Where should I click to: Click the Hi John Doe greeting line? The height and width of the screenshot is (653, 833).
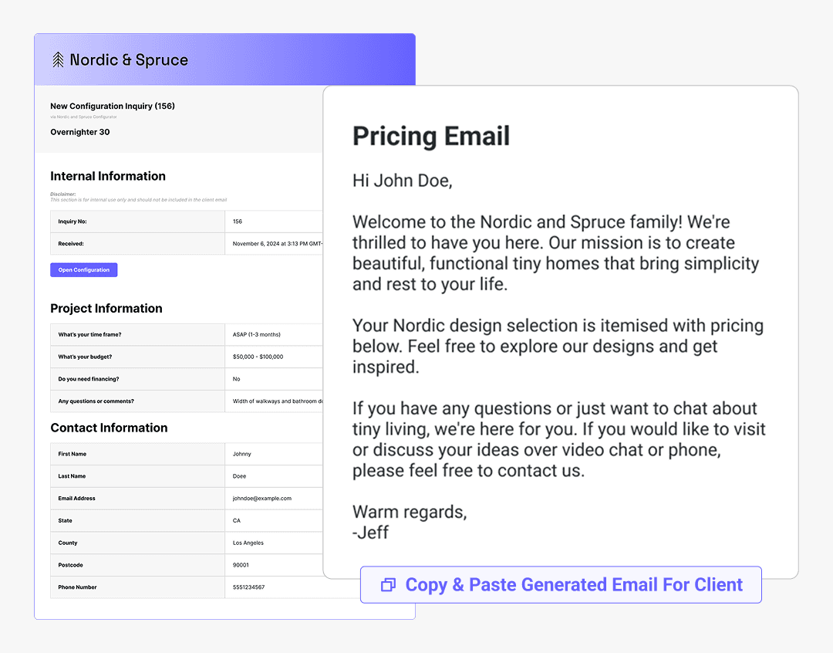click(402, 181)
